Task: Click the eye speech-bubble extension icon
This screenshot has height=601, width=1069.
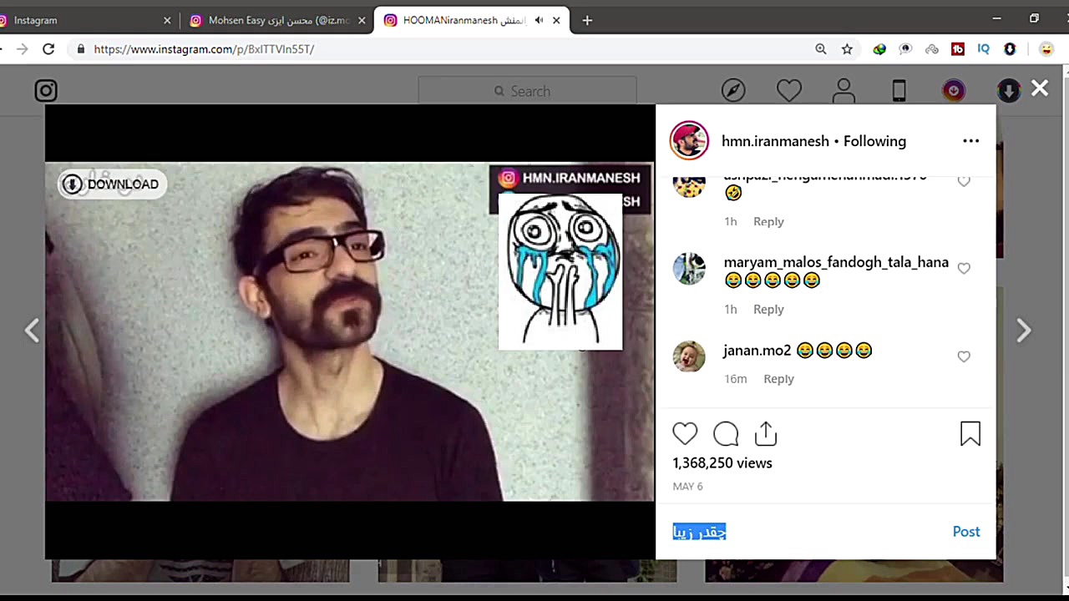Action: pyautogui.click(x=905, y=49)
